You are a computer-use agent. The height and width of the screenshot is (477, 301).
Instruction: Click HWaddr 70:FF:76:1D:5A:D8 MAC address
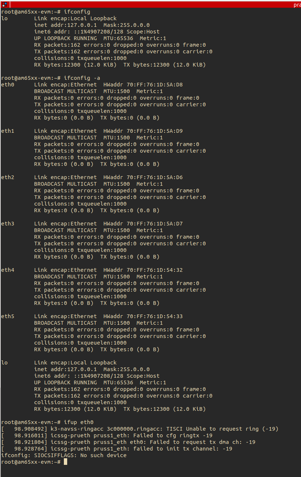point(143,85)
